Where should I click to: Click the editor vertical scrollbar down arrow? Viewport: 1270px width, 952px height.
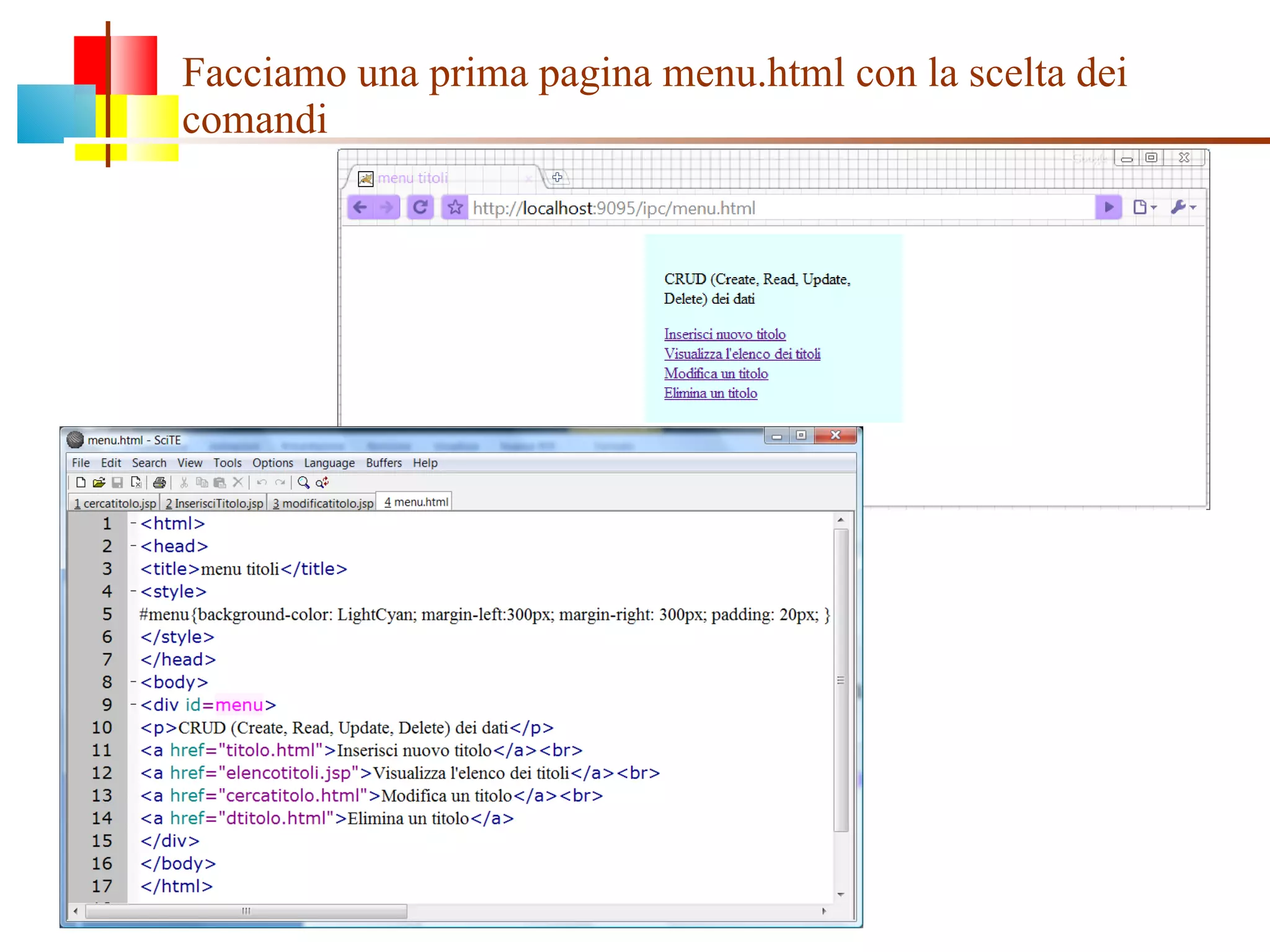tap(841, 894)
